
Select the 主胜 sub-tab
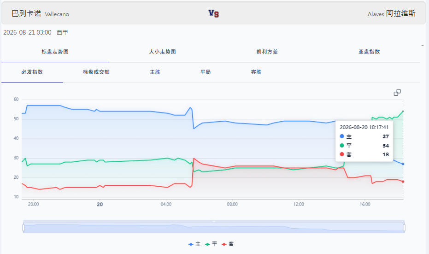tap(155, 72)
